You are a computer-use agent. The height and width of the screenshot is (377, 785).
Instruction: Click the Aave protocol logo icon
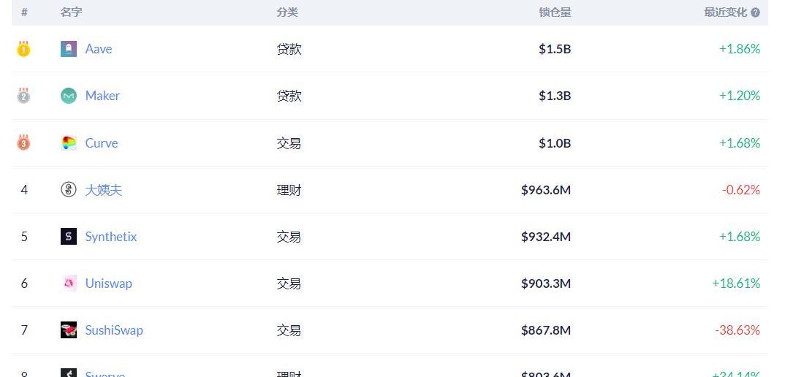[69, 49]
